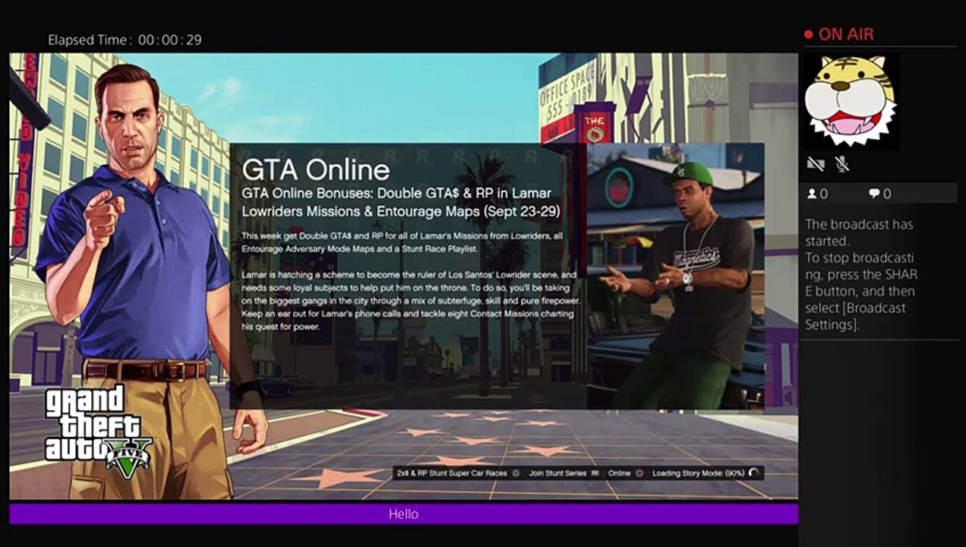This screenshot has width=966, height=547.
Task: Click 'The broadcast has started' message
Action: 859,232
